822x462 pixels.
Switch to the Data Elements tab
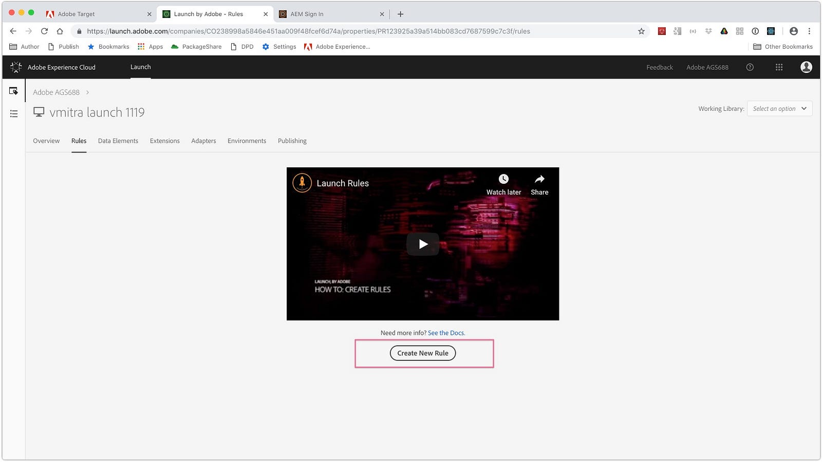(x=118, y=141)
